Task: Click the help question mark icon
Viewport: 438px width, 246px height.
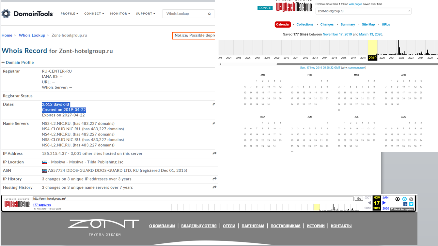Action: [x=404, y=199]
